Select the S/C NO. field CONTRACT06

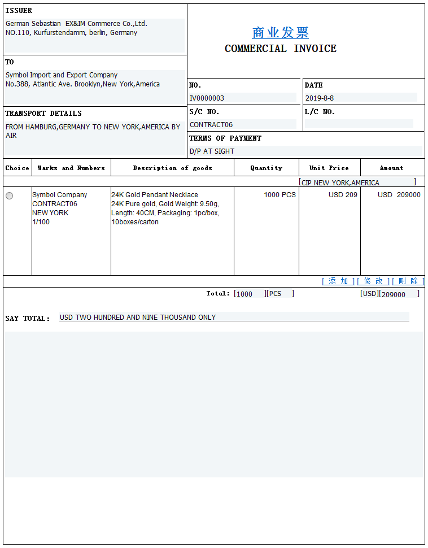click(242, 124)
